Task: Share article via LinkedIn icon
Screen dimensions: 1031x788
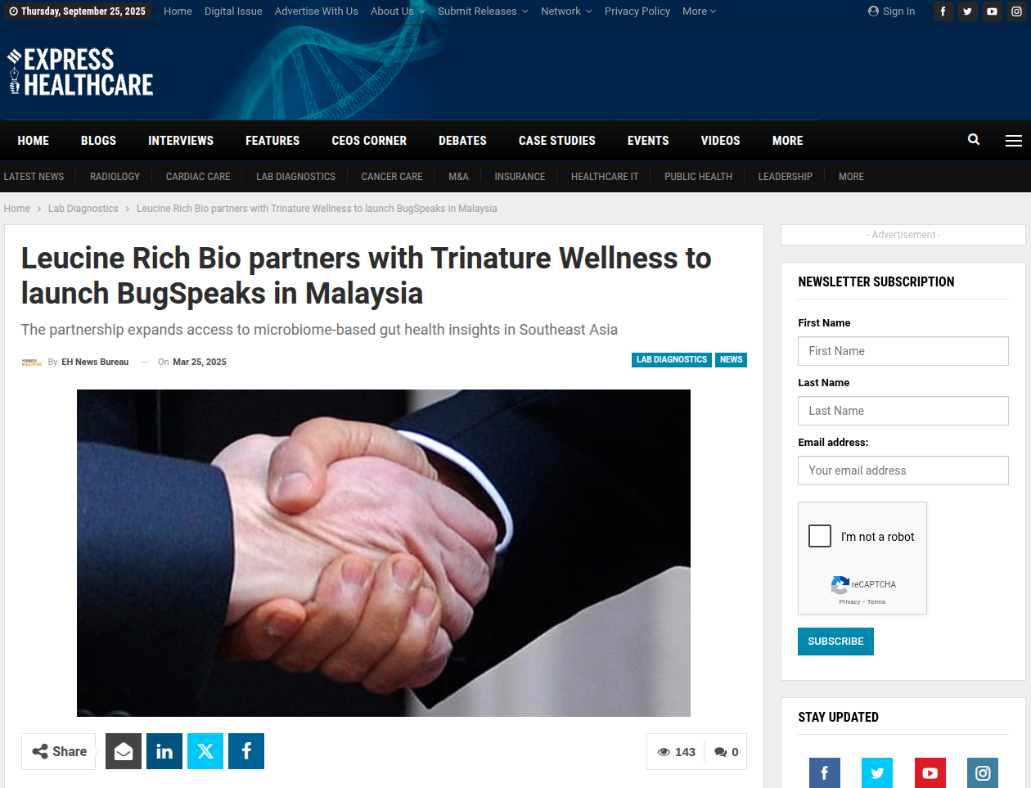Action: click(x=164, y=751)
